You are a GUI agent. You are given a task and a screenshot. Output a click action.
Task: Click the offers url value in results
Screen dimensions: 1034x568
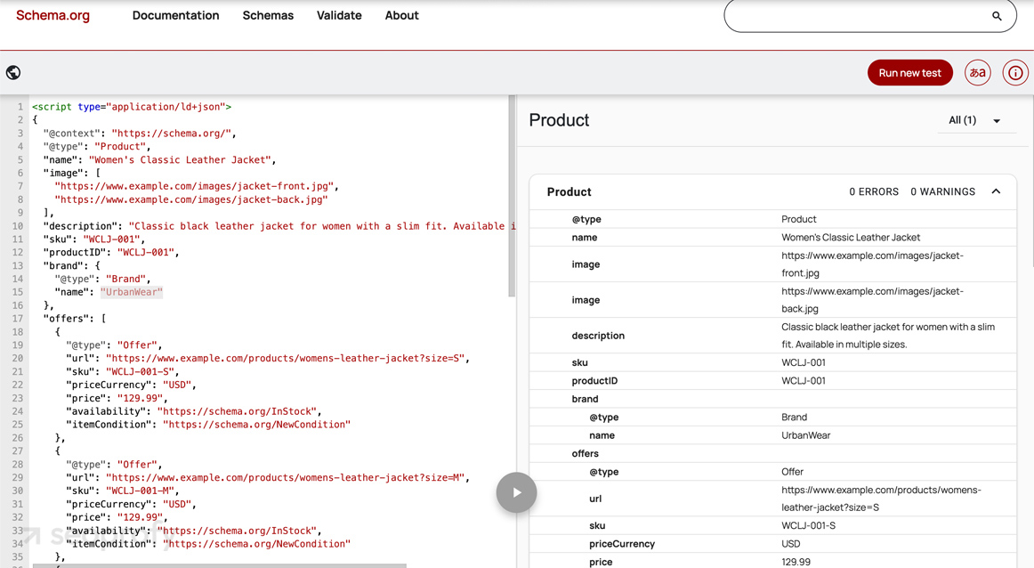(881, 499)
